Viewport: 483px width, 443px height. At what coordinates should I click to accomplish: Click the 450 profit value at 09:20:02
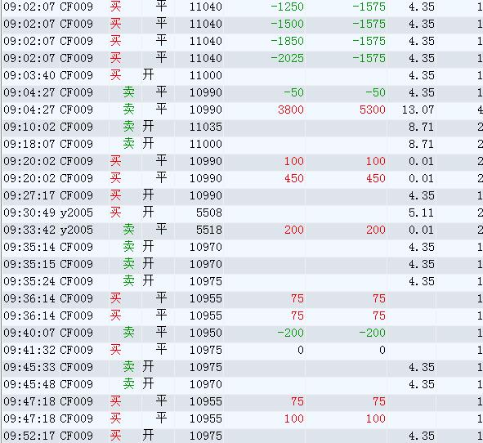click(294, 178)
